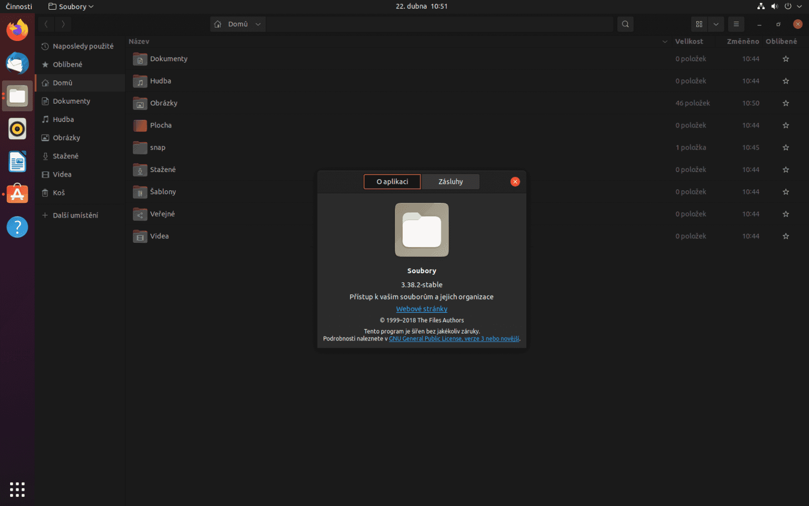Toggle the Název column sort chevron
809x506 pixels.
pos(665,41)
